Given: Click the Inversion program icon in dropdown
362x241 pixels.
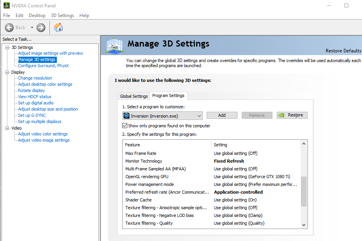Looking at the screenshot, I should click(127, 116).
